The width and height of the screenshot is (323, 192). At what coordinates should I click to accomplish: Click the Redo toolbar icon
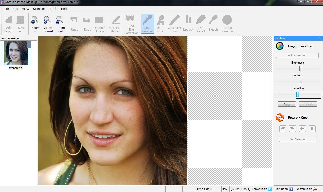coord(87,24)
